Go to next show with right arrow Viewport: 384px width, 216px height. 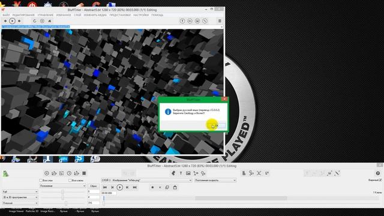(x=19, y=21)
